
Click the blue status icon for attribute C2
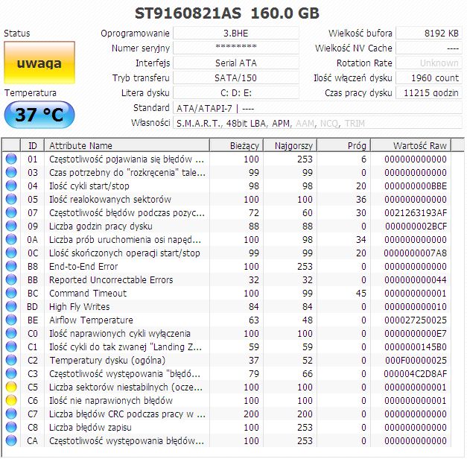click(11, 360)
